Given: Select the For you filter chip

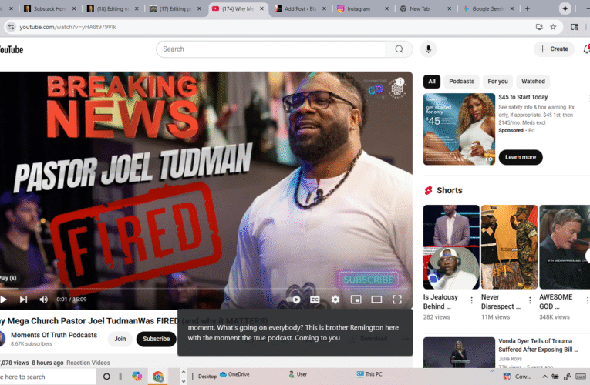Looking at the screenshot, I should [x=497, y=81].
